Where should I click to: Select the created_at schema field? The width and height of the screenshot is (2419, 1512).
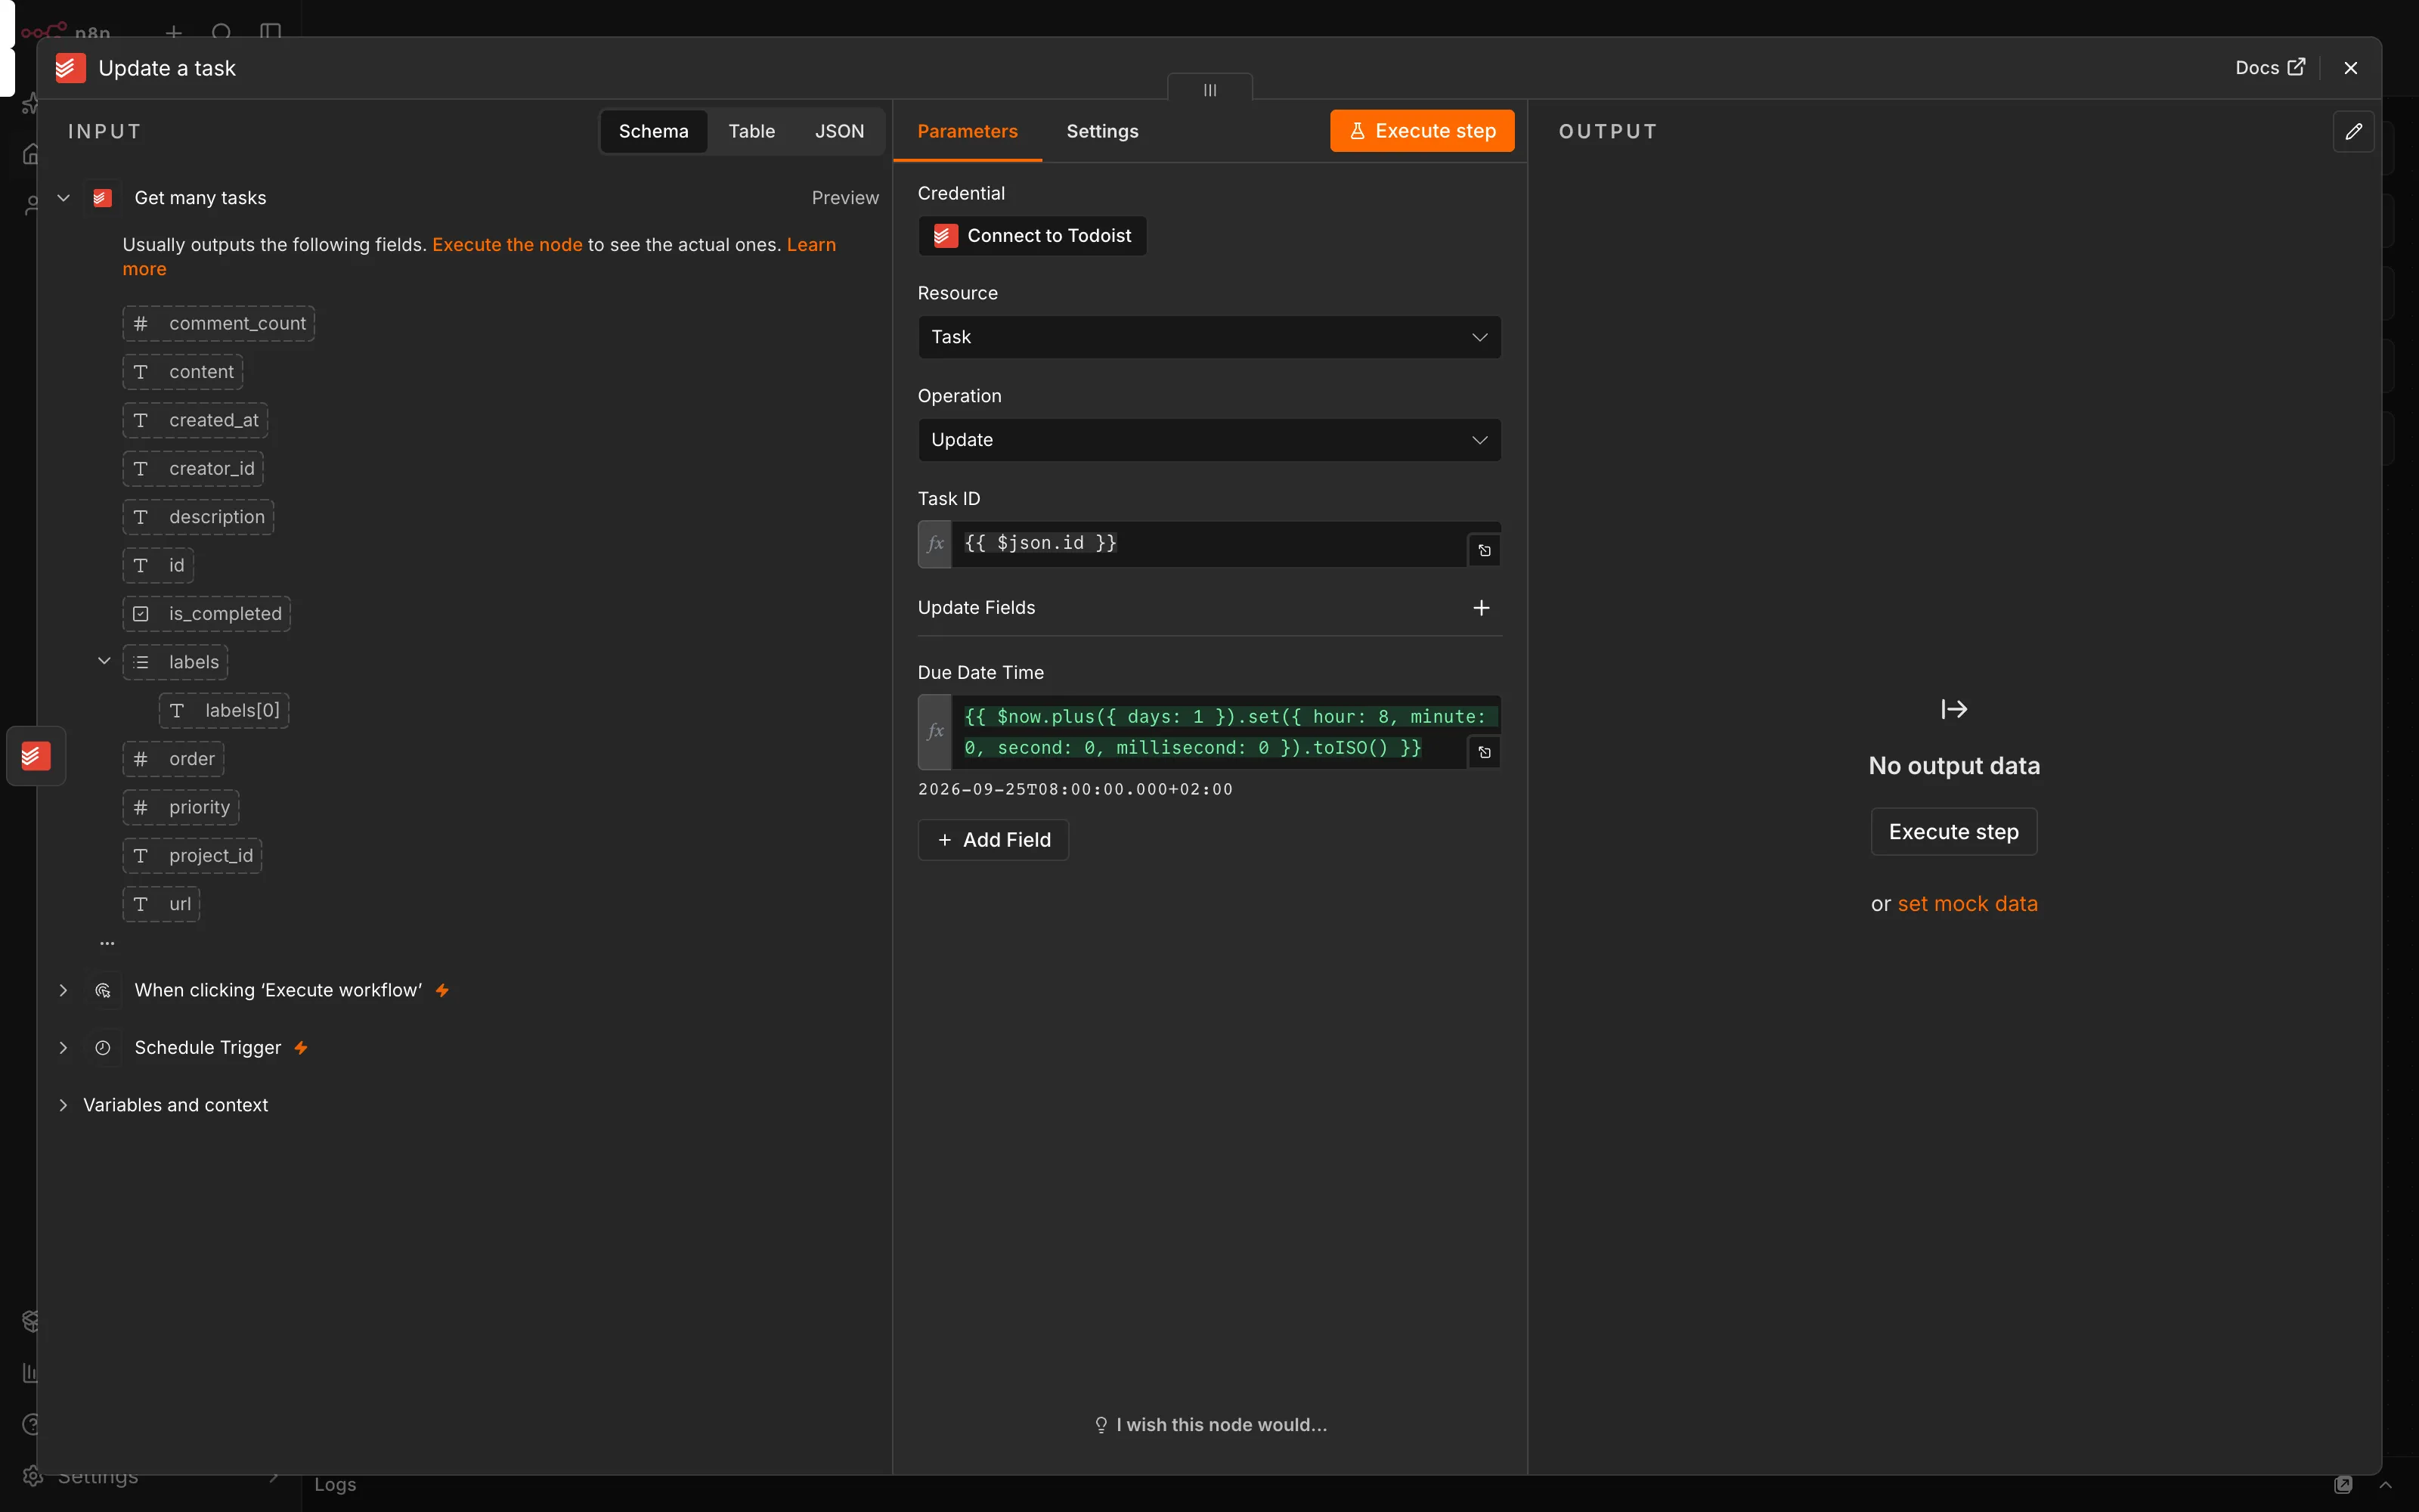[195, 420]
